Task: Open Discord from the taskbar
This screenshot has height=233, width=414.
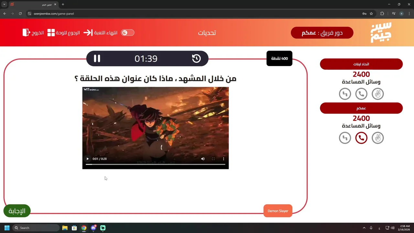Action: (93, 228)
